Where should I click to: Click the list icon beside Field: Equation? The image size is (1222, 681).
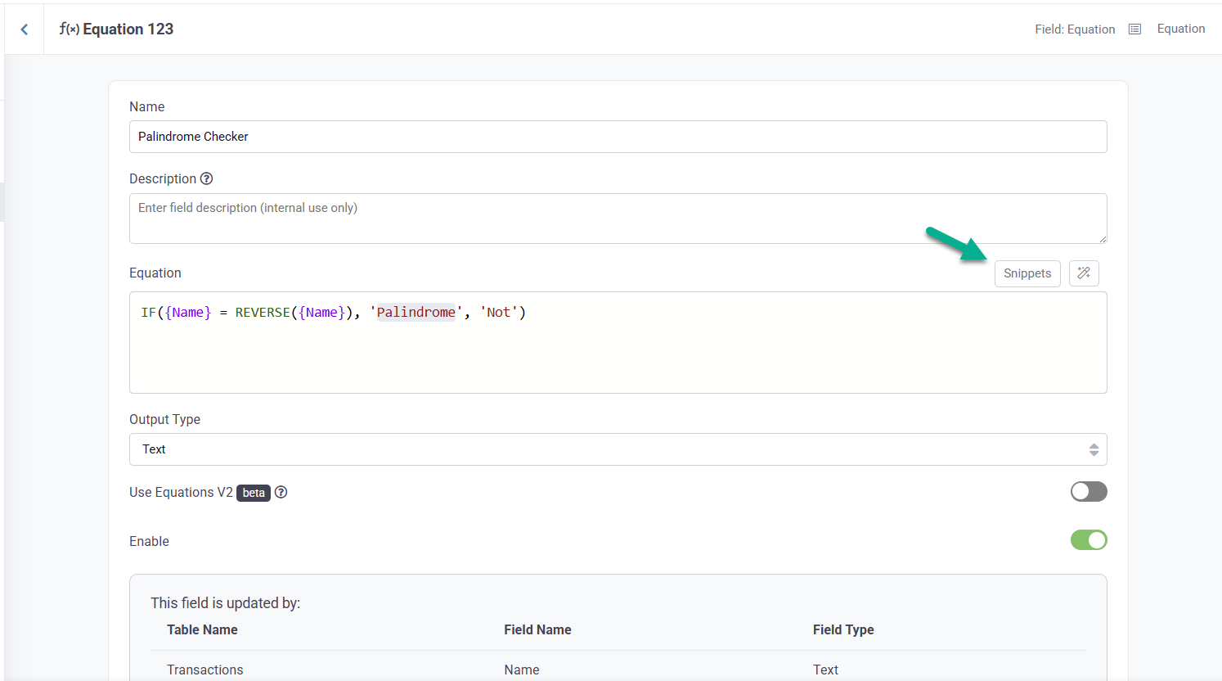click(x=1134, y=29)
